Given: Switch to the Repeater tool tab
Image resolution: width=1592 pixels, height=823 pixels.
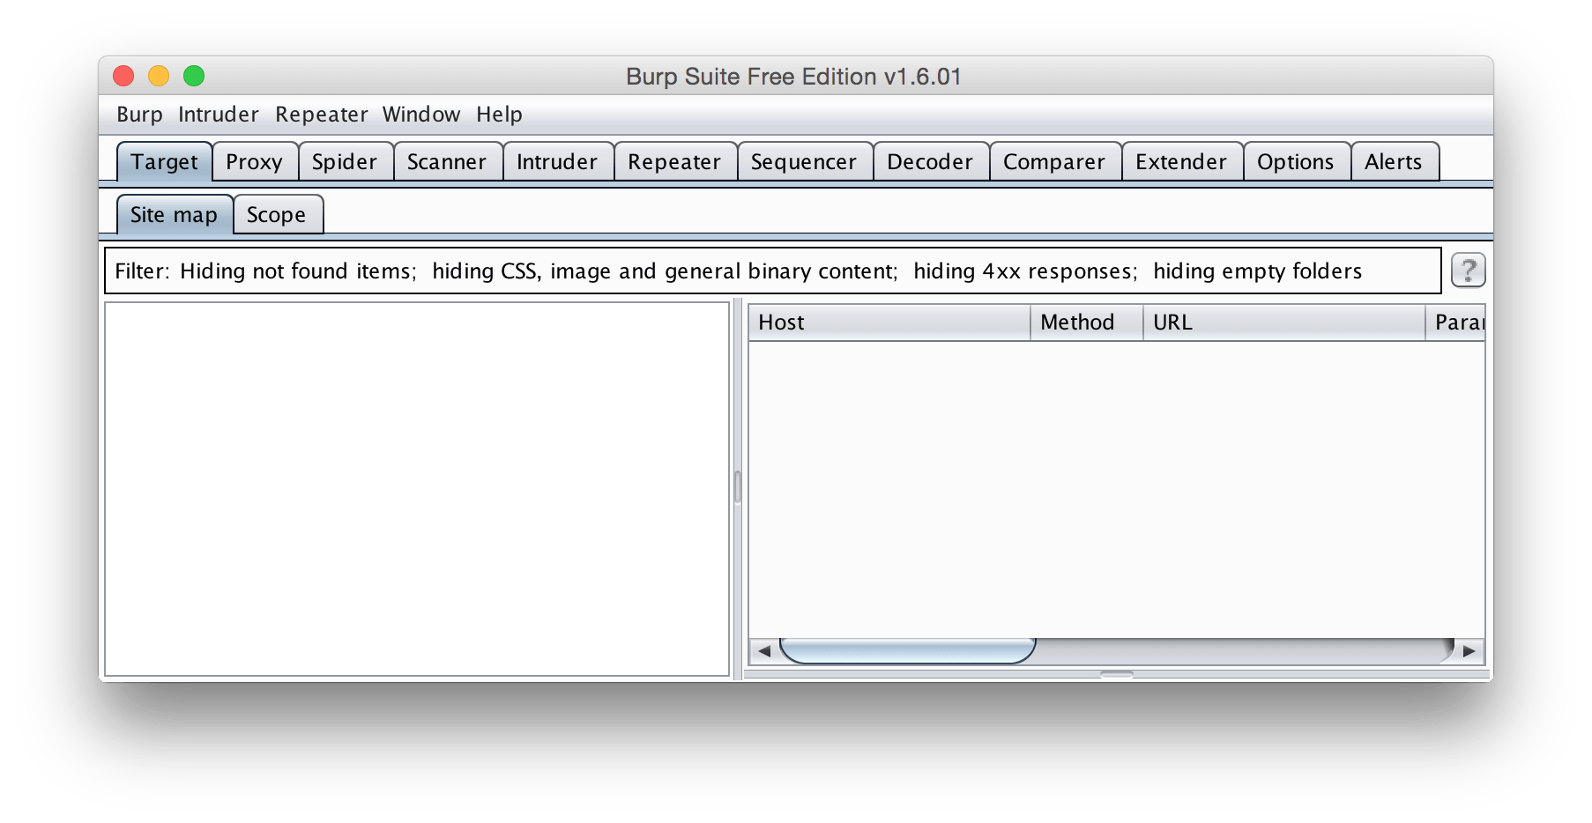Looking at the screenshot, I should pos(674,161).
